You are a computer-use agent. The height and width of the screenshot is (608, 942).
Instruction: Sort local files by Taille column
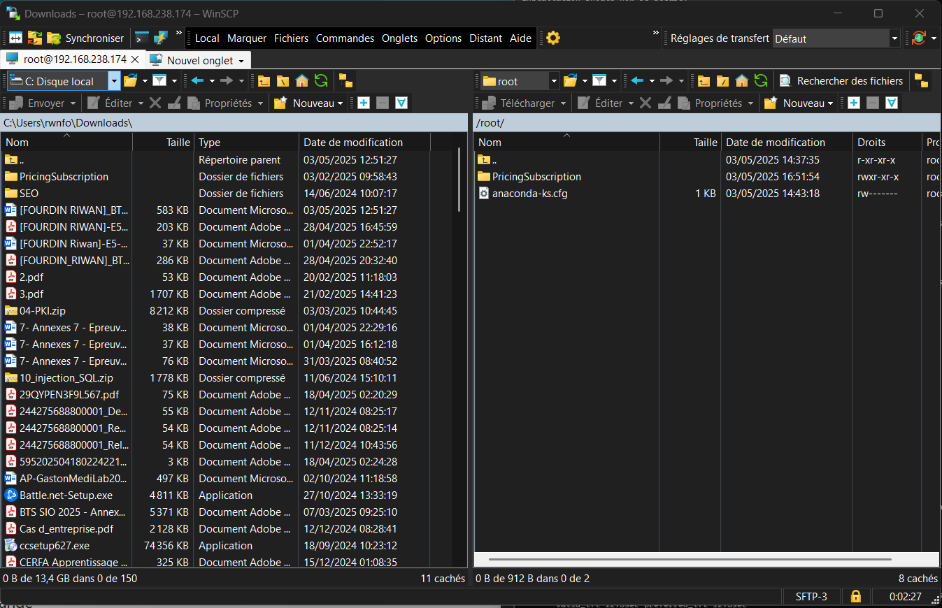pos(163,142)
